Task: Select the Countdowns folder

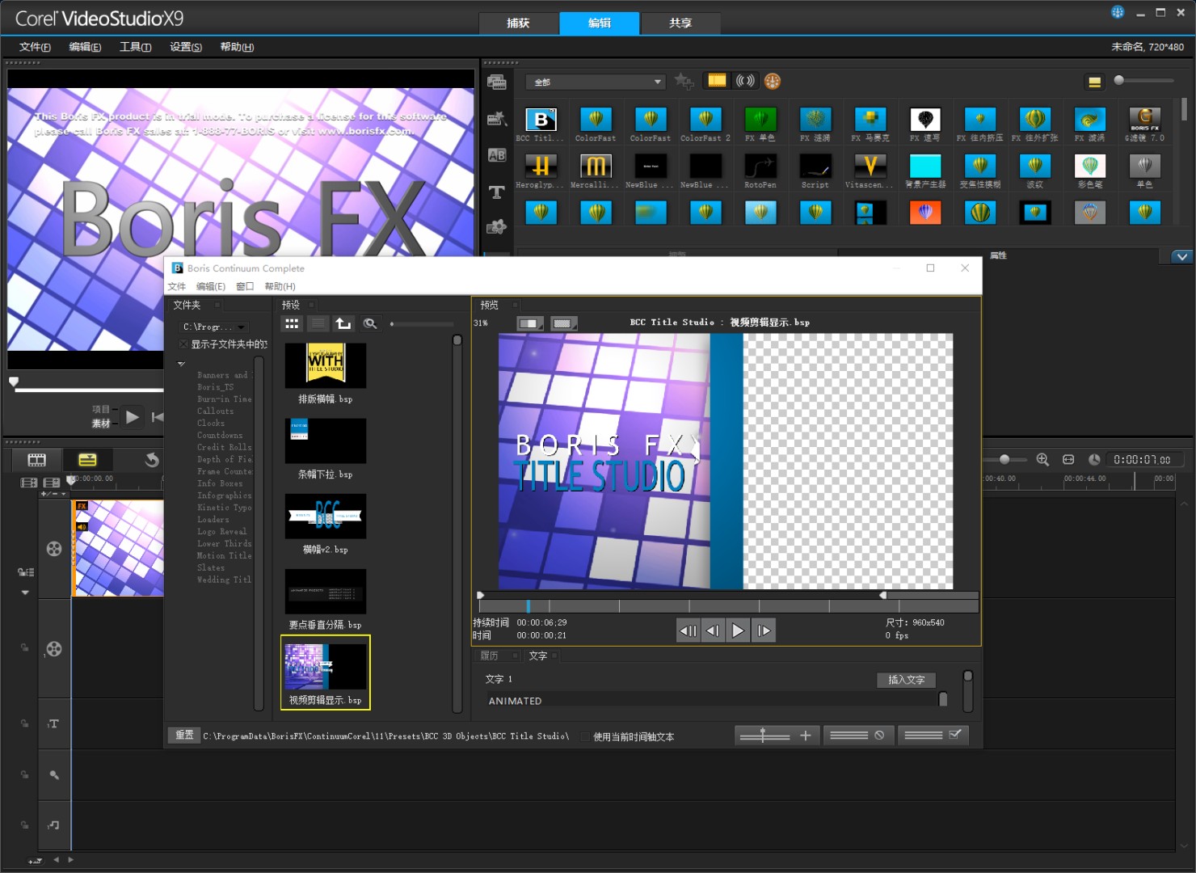Action: pyautogui.click(x=219, y=435)
